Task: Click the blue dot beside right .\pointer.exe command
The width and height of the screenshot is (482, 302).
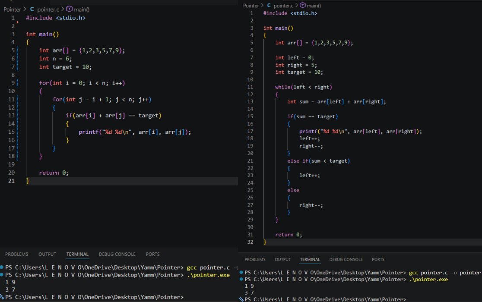Action: pos(241,279)
